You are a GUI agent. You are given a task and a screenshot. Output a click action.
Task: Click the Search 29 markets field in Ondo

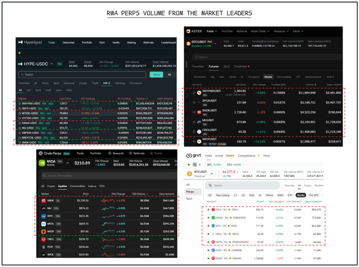[x=109, y=176]
